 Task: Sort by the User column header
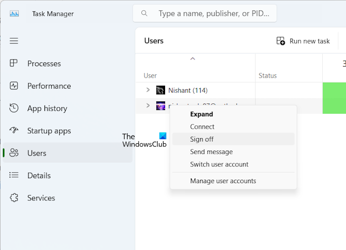click(x=150, y=76)
